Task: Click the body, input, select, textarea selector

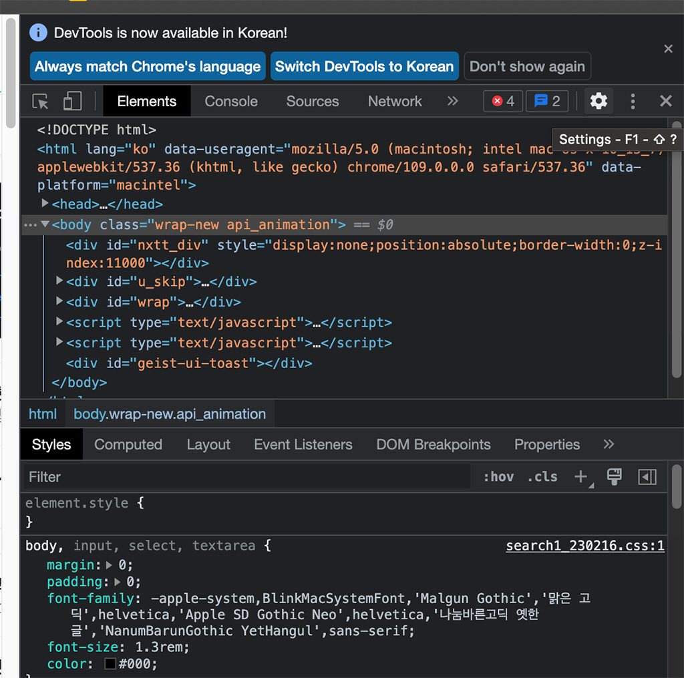Action: pyautogui.click(x=140, y=545)
